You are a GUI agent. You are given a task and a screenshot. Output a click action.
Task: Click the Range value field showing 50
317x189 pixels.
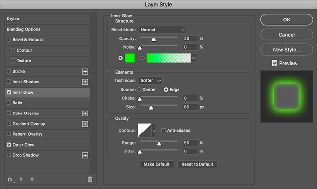coord(191,143)
